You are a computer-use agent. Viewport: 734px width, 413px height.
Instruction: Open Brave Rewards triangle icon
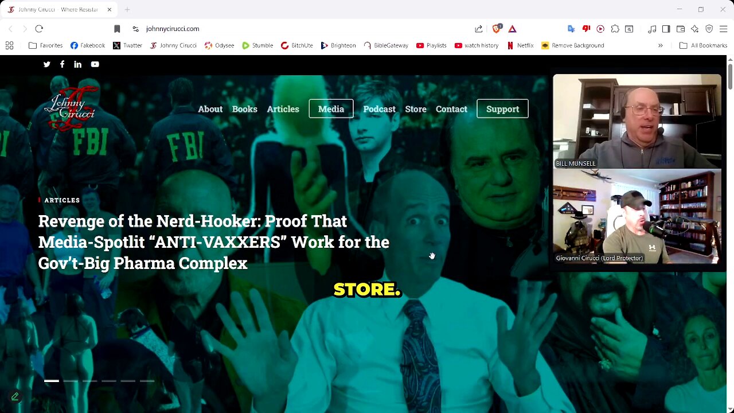click(512, 29)
